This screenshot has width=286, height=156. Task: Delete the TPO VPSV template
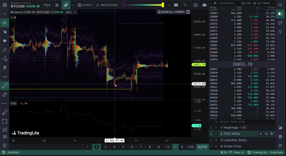coord(272,134)
